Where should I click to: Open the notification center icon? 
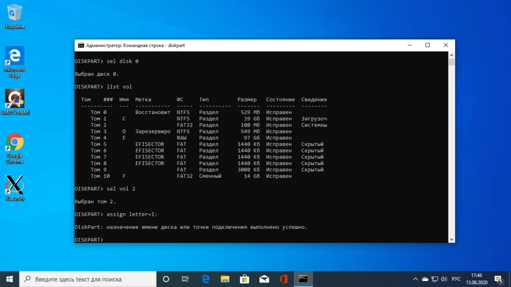point(498,279)
